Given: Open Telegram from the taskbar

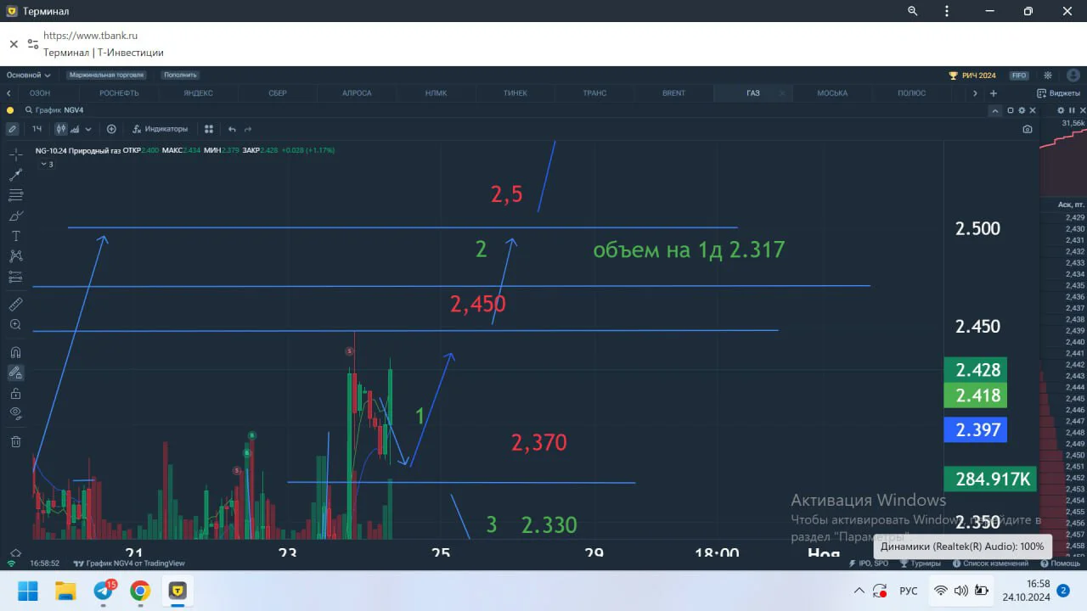Looking at the screenshot, I should click(x=104, y=591).
